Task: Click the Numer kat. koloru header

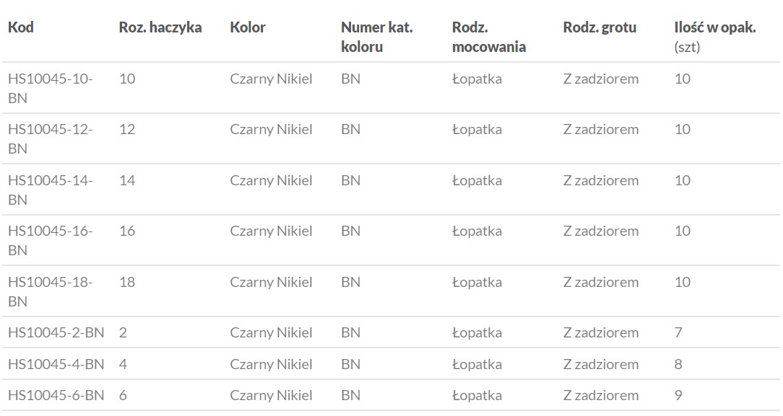Action: click(376, 37)
